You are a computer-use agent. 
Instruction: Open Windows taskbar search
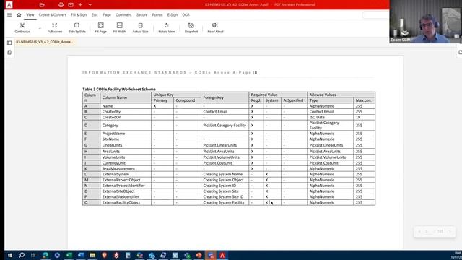[22, 255]
